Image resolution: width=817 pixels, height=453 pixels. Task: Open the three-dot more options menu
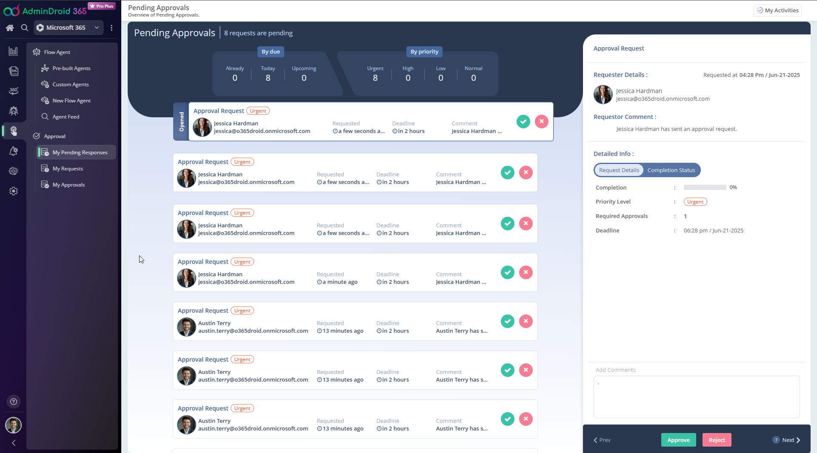pyautogui.click(x=111, y=28)
